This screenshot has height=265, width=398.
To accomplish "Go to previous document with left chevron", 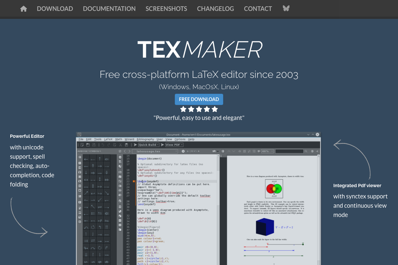I will click(x=125, y=151).
